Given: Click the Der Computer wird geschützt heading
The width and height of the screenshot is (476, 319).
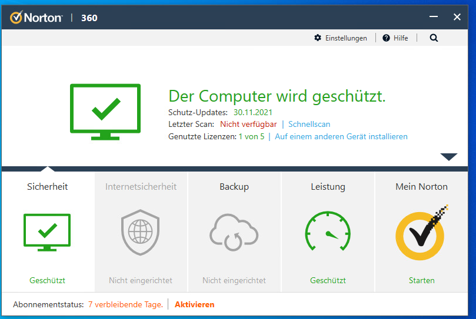Looking at the screenshot, I should 277,96.
